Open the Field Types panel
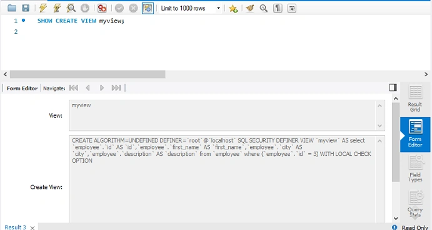432x230 pixels. coord(415,168)
